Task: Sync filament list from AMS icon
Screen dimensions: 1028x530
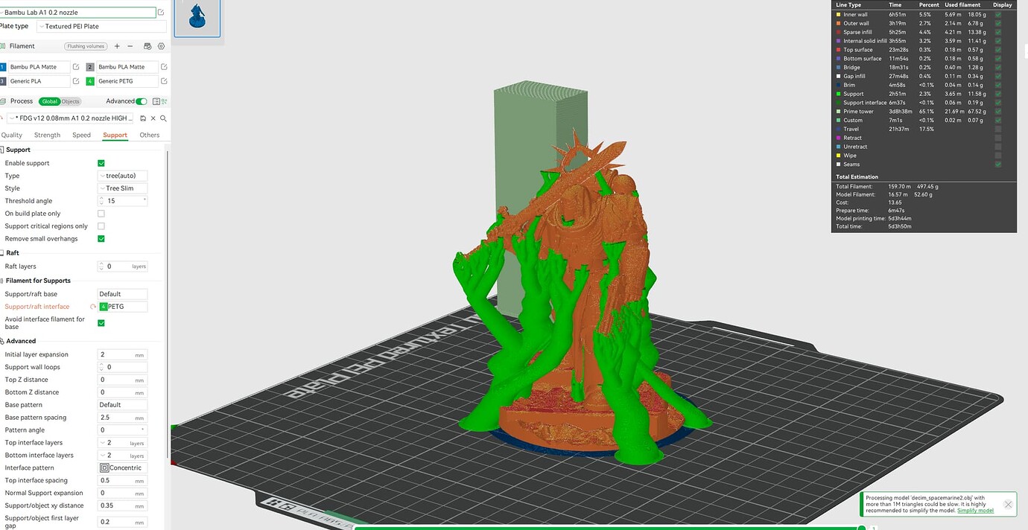Action: pyautogui.click(x=147, y=46)
